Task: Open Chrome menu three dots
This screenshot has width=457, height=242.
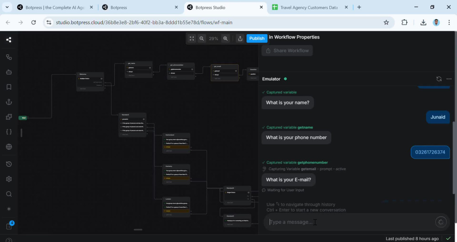Action: (x=449, y=22)
